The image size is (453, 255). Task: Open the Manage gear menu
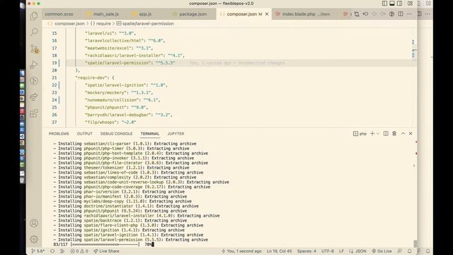click(34, 239)
